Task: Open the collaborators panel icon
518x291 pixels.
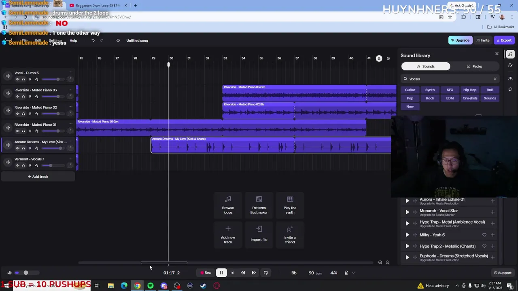Action: tap(510, 78)
